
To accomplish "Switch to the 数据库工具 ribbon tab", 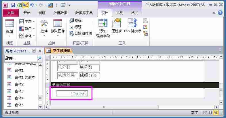I will pyautogui.click(x=84, y=13).
